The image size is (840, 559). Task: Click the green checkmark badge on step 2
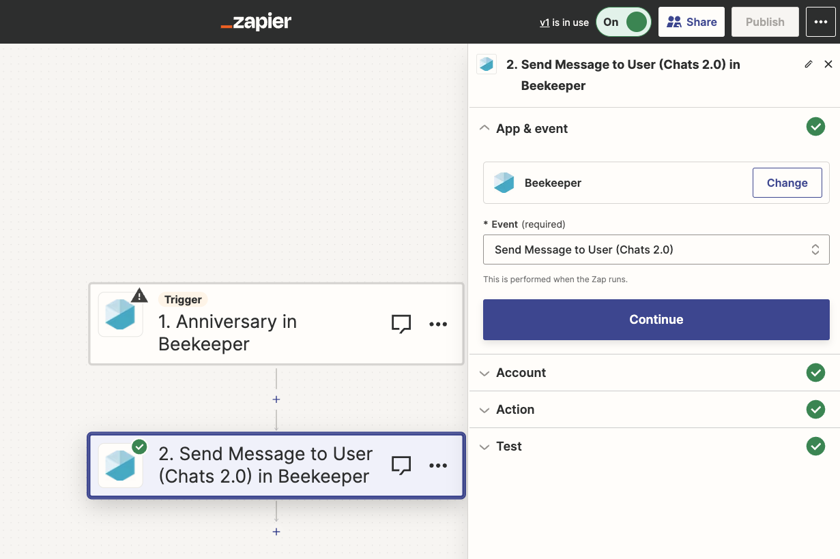(x=139, y=447)
